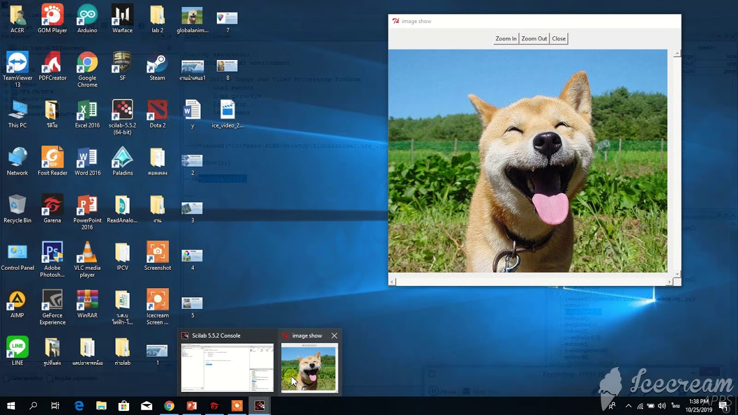Close the image show taskbar preview
The width and height of the screenshot is (738, 415).
[x=334, y=335]
